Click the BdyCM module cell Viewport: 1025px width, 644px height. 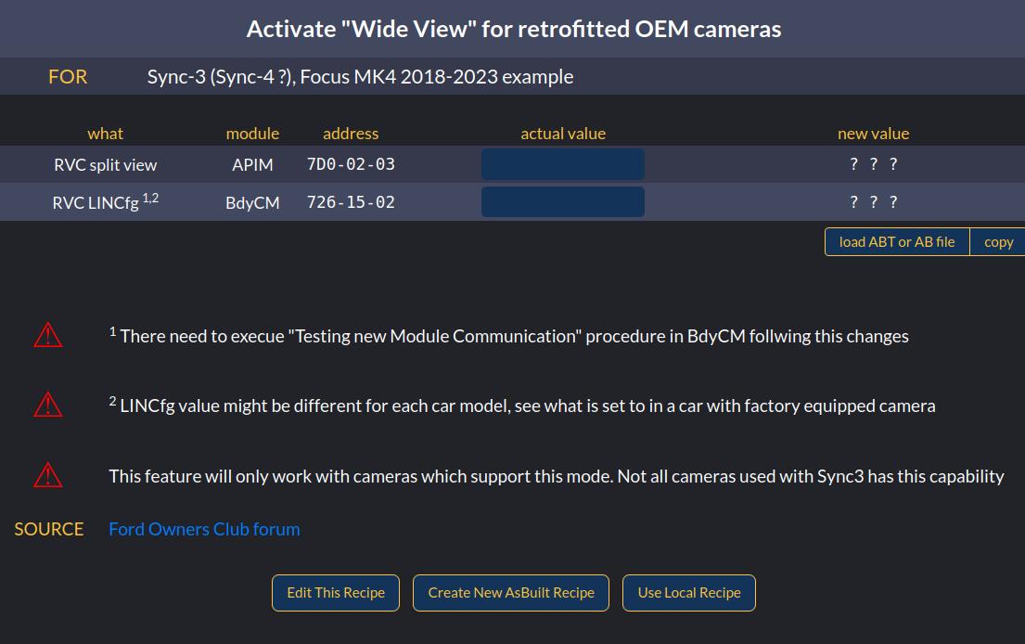pyautogui.click(x=252, y=202)
